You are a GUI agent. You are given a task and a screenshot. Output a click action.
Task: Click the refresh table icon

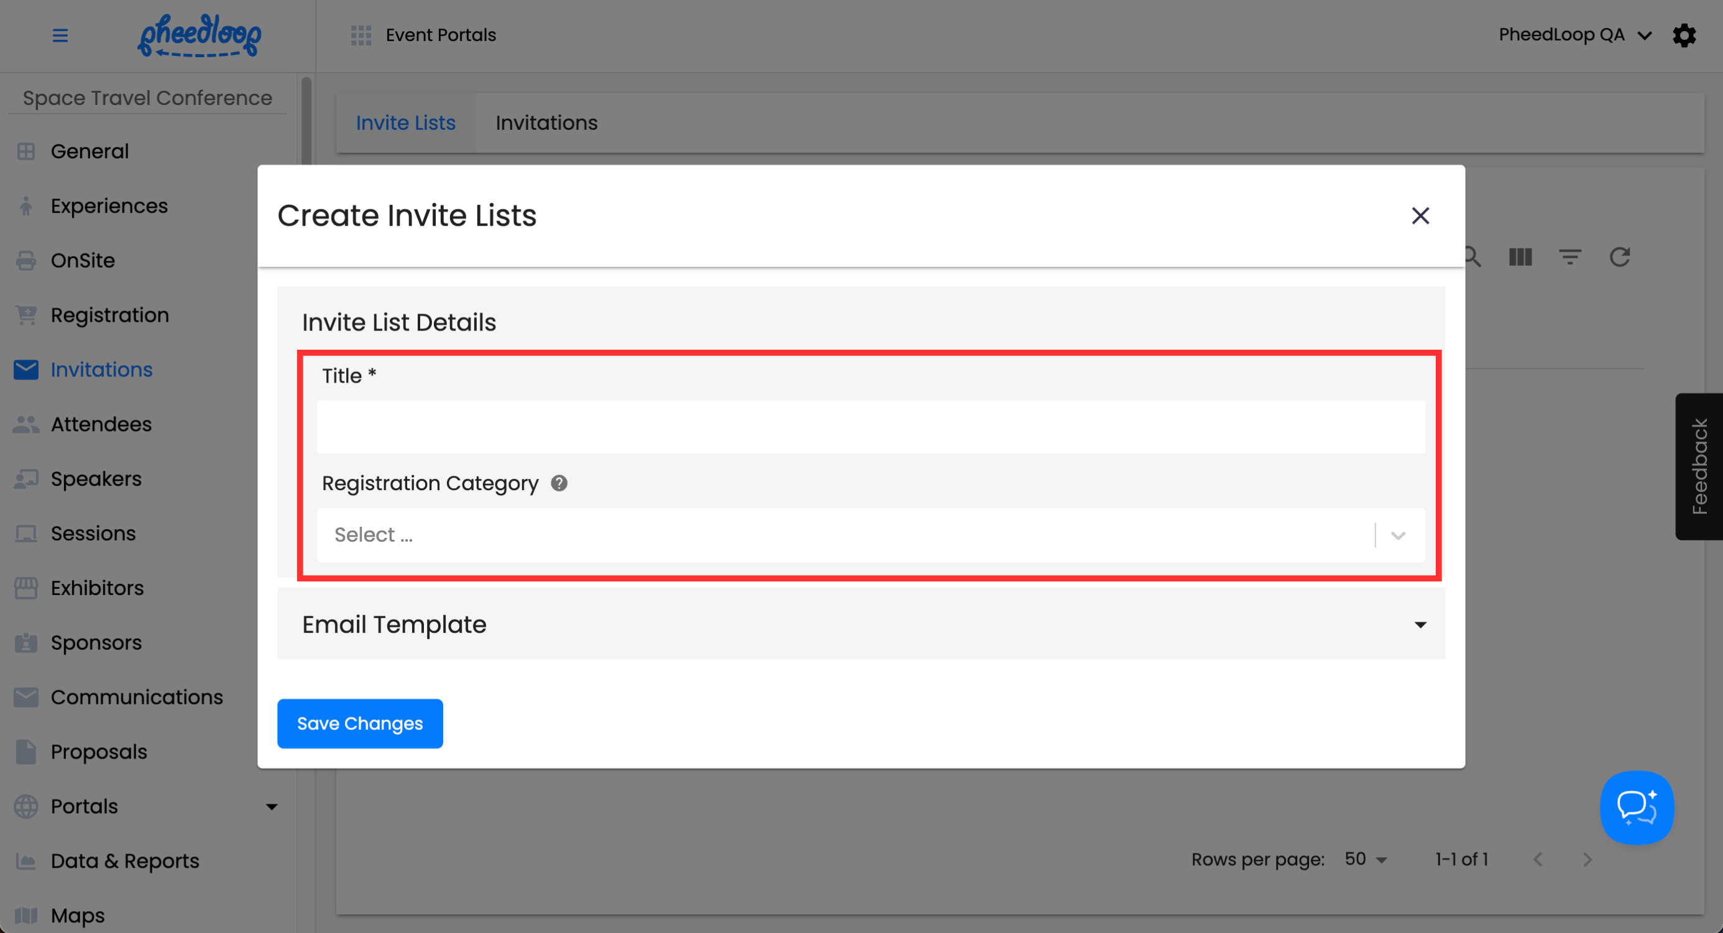pos(1619,257)
